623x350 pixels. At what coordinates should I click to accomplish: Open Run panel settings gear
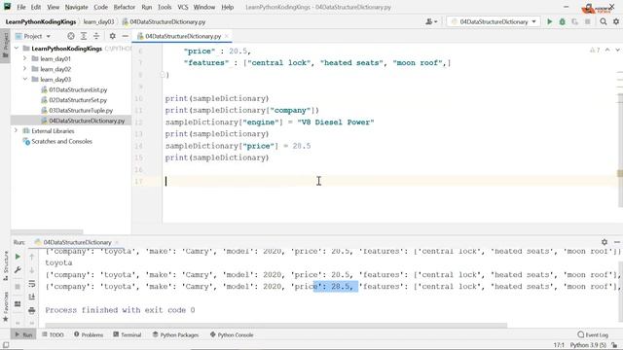point(605,242)
